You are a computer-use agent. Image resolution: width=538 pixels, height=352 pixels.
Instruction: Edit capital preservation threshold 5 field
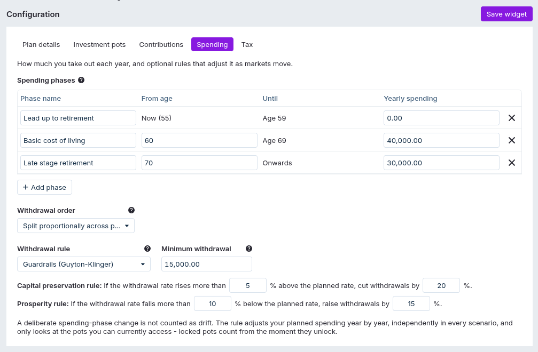tap(248, 285)
